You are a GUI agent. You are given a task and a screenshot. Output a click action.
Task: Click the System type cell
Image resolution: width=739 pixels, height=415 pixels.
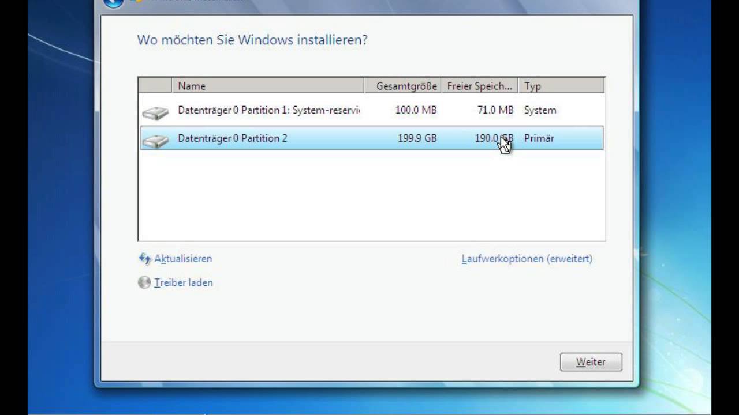(540, 110)
